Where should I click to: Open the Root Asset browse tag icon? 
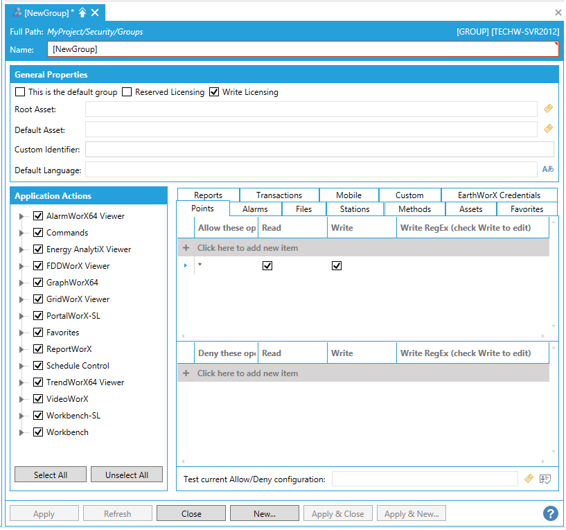(x=548, y=109)
